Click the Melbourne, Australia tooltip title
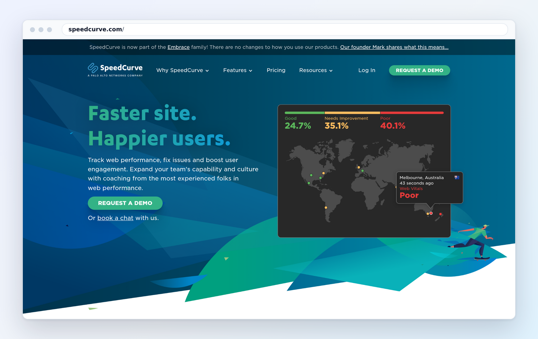The height and width of the screenshot is (339, 538). pos(422,178)
